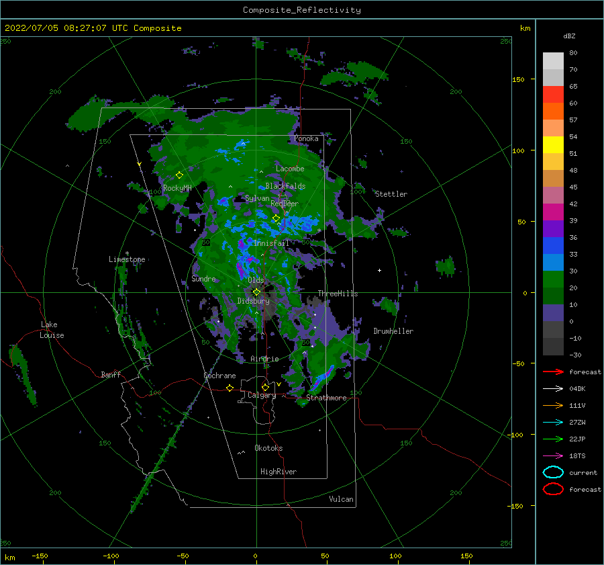Click the orange 111V arrow in legend

[x=553, y=405]
